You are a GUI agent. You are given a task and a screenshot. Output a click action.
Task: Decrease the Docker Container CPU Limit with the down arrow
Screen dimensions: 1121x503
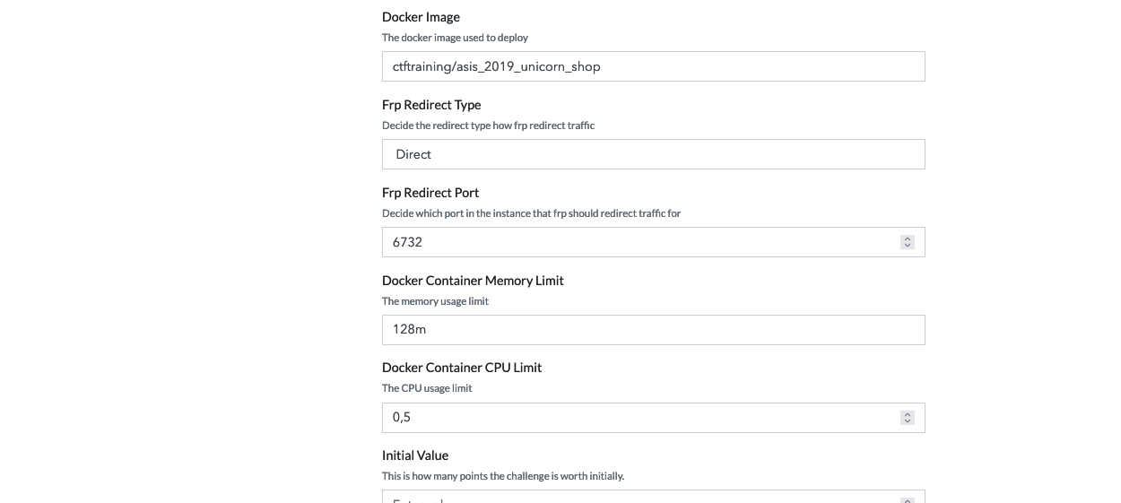(x=908, y=421)
